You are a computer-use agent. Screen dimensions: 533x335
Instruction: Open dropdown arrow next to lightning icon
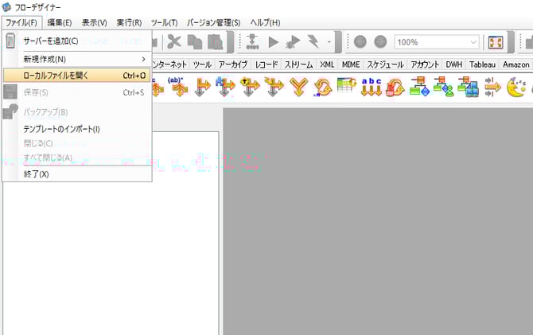pos(329,42)
